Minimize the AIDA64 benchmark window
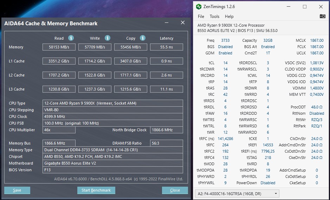 point(167,23)
